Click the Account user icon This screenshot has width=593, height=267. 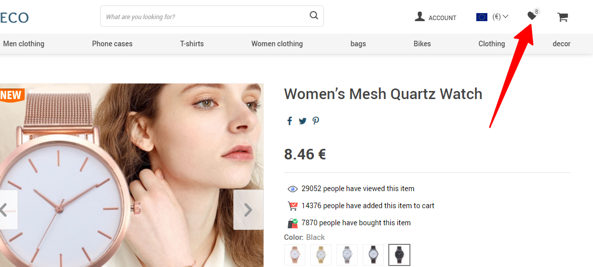tap(419, 17)
